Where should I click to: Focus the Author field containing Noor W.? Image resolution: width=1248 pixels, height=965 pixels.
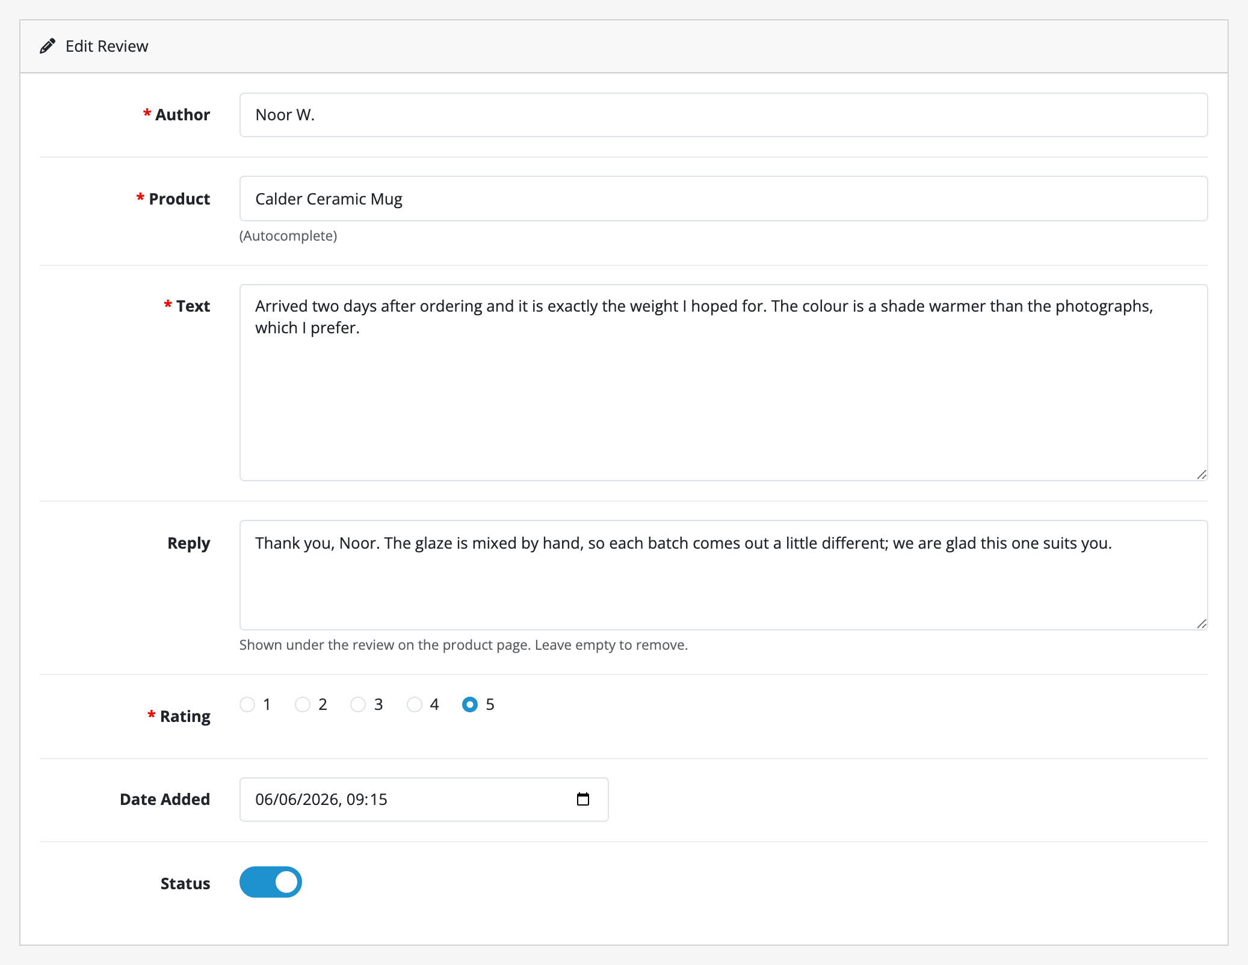[723, 115]
